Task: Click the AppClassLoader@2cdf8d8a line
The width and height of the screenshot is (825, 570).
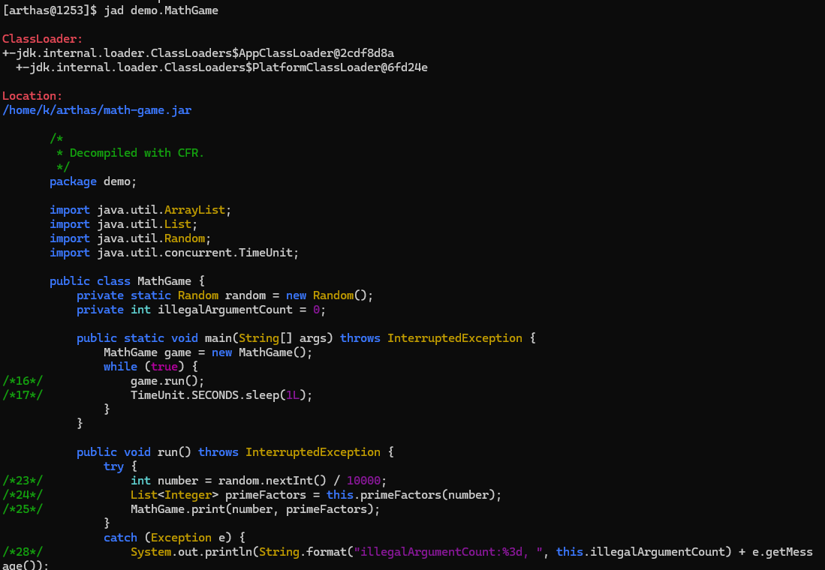Action: click(x=198, y=53)
